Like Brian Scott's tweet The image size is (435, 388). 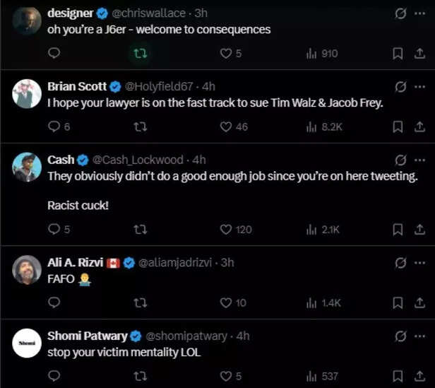click(226, 127)
